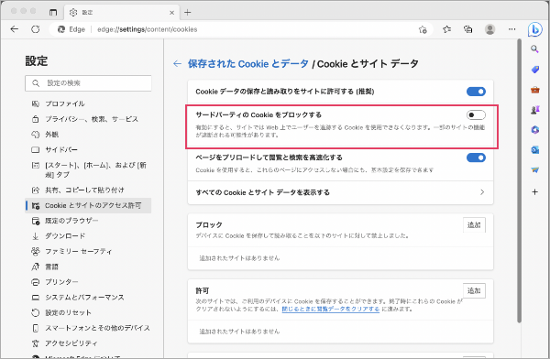The width and height of the screenshot is (550, 359).
Task: Expand すべての Cookie とサイト データを表示する chevron
Action: click(482, 192)
